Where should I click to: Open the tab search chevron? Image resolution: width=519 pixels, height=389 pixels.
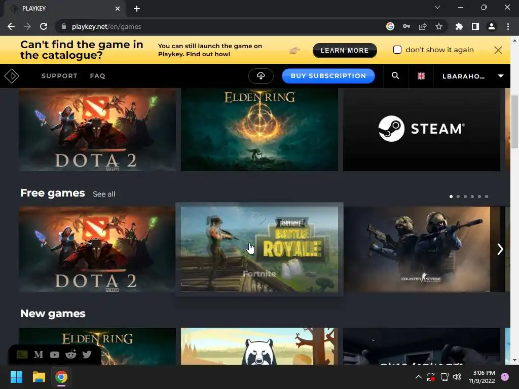tap(437, 7)
